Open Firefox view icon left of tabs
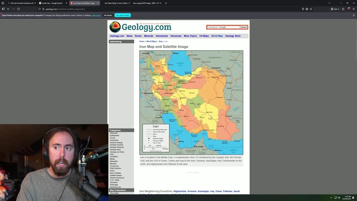The image size is (357, 201). tap(3, 3)
